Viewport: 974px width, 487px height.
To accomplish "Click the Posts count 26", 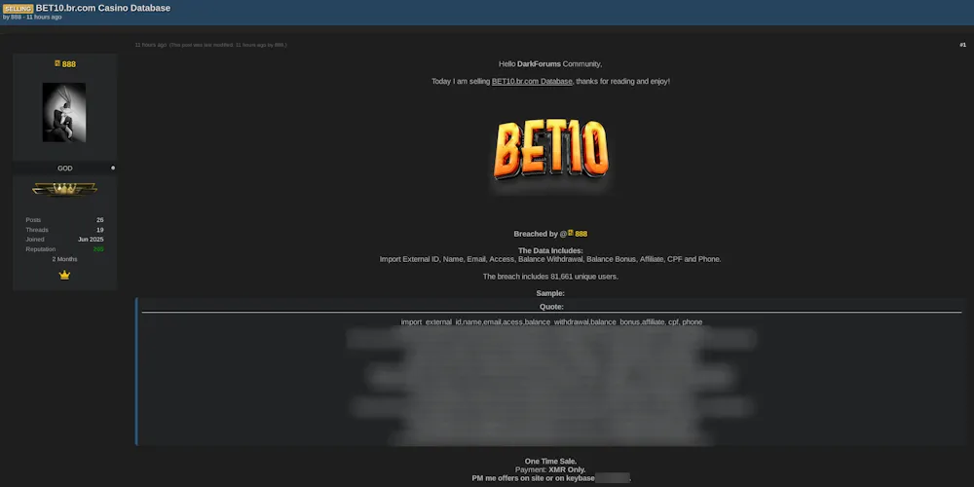I will [100, 220].
